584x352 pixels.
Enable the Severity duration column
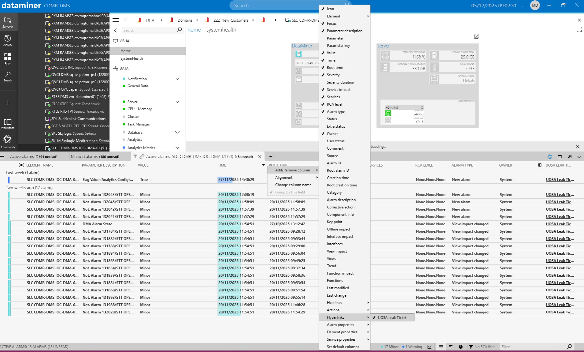click(340, 82)
